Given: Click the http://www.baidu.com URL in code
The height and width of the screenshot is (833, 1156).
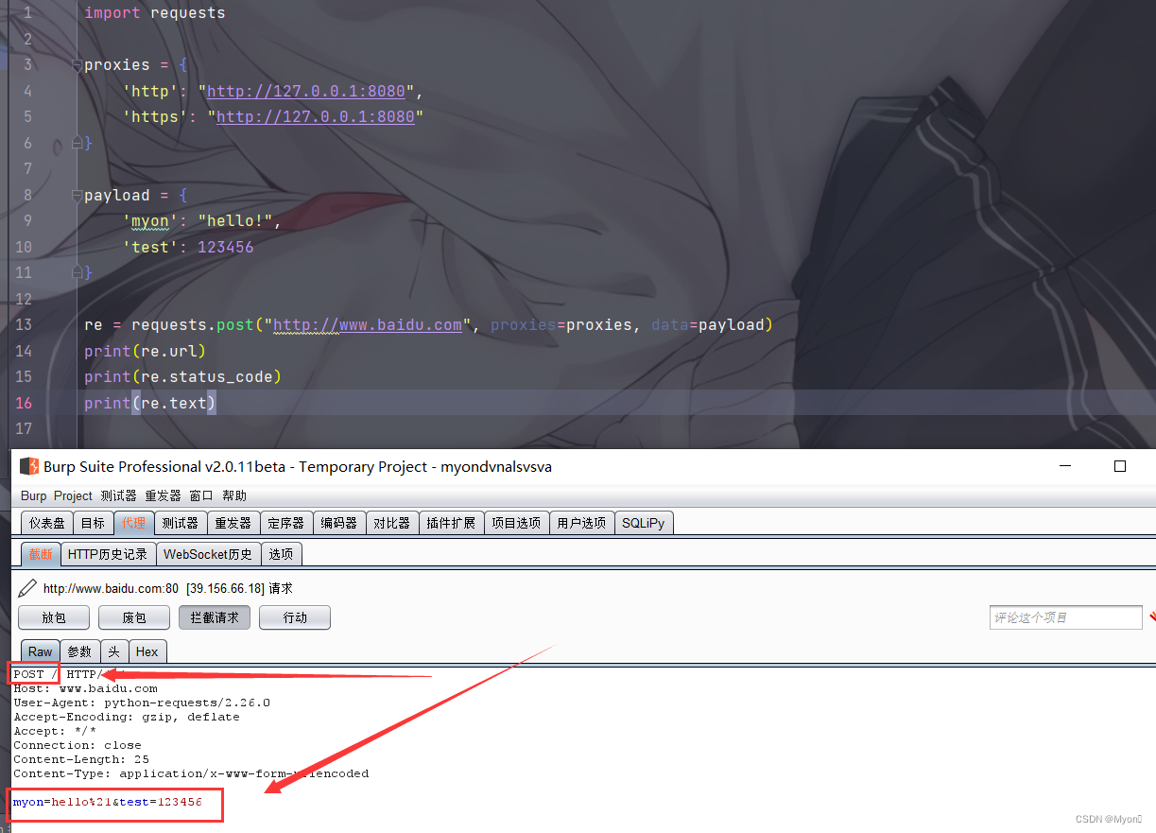Looking at the screenshot, I should tap(368, 325).
